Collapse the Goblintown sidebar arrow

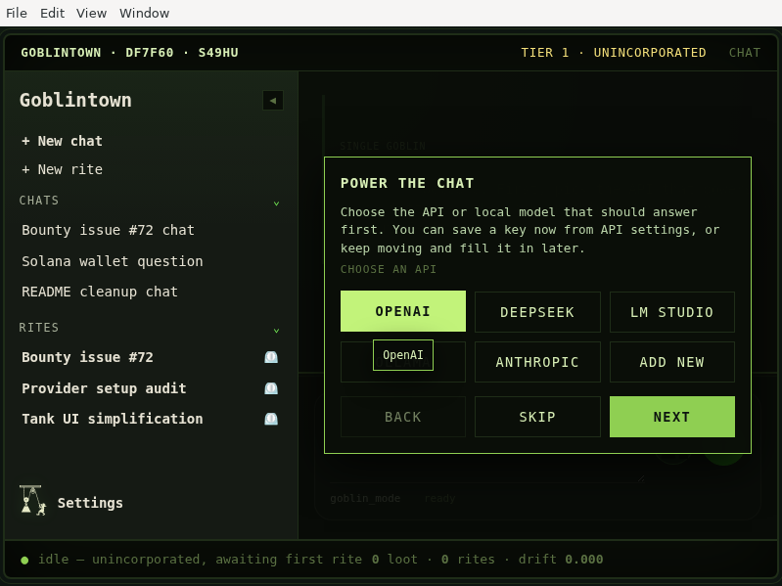273,101
